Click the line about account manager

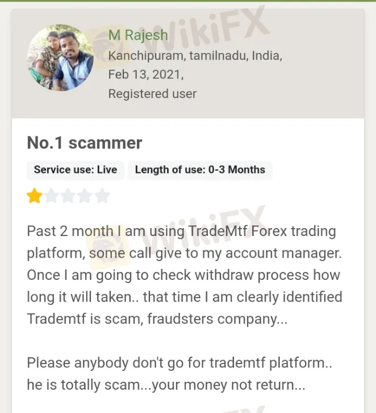[x=185, y=253]
